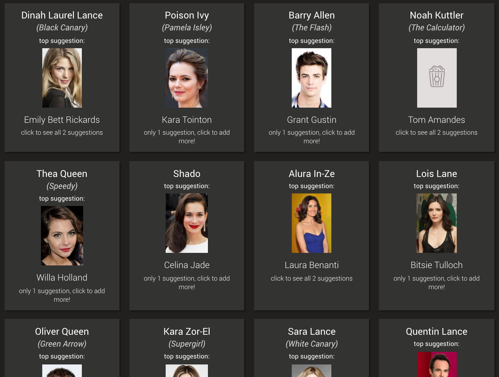Select the photo above Bitsie Tulloch's name
This screenshot has width=499, height=377.
click(x=437, y=223)
